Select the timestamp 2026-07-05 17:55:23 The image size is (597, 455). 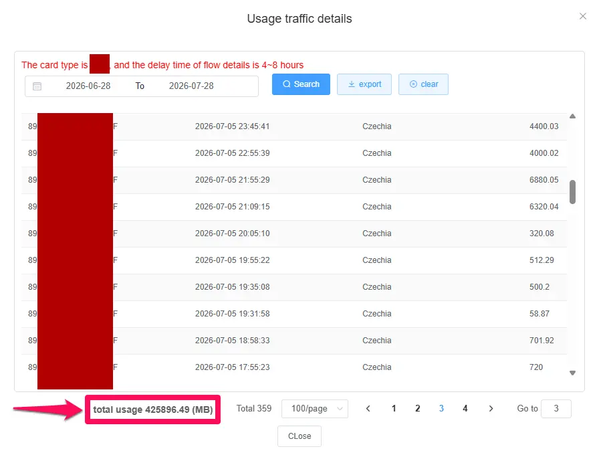[x=232, y=367]
